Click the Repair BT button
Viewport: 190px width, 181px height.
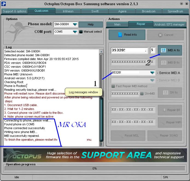click(x=170, y=110)
